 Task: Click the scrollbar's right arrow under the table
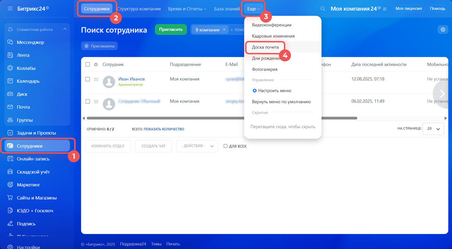click(446, 118)
